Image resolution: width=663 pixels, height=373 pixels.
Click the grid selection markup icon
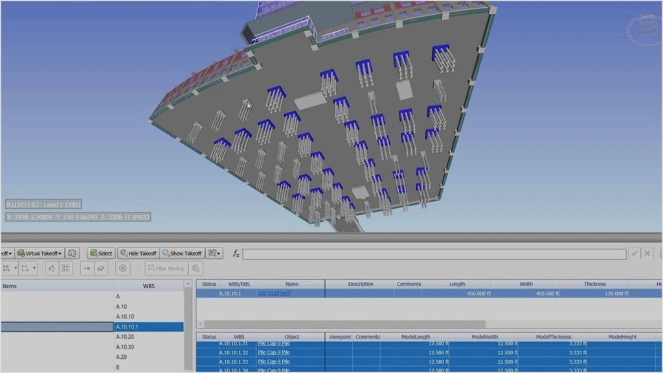65,268
